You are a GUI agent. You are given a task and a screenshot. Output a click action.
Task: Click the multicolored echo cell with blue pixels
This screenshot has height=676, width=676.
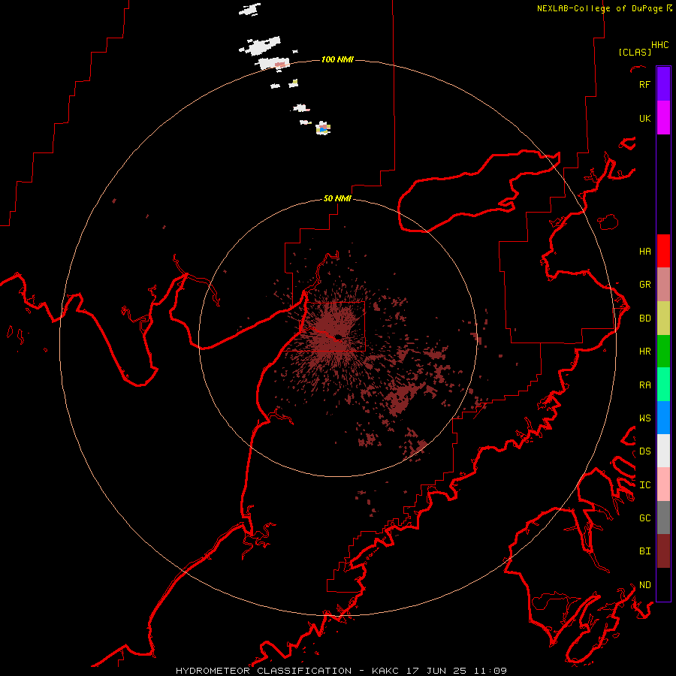(323, 128)
